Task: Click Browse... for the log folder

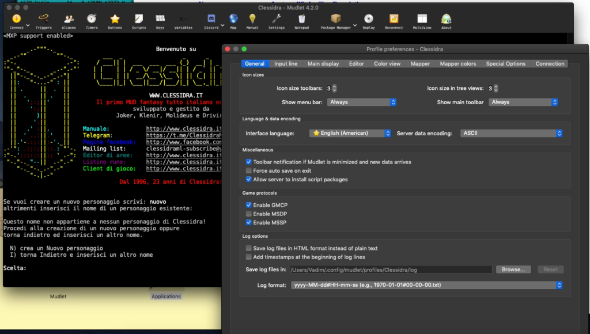Action: click(x=513, y=270)
